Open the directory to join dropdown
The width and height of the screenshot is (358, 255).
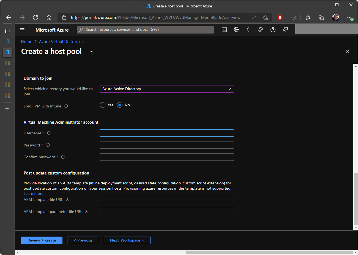pyautogui.click(x=167, y=89)
